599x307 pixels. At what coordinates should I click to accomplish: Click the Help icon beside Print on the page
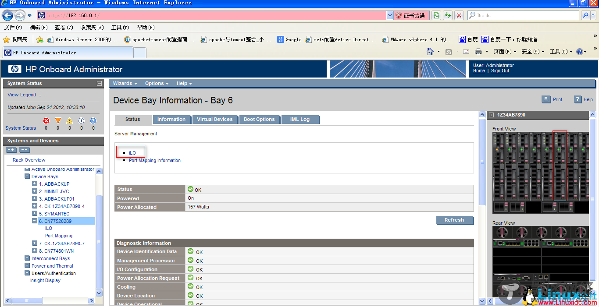click(578, 99)
